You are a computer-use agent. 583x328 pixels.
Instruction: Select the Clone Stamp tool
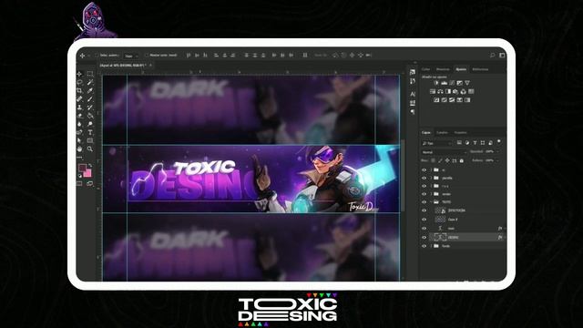tap(79, 108)
